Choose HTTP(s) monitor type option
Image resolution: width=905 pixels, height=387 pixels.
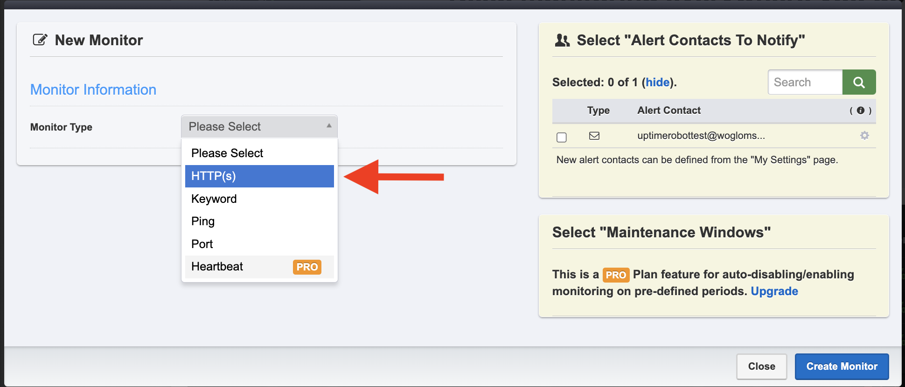[x=259, y=176]
